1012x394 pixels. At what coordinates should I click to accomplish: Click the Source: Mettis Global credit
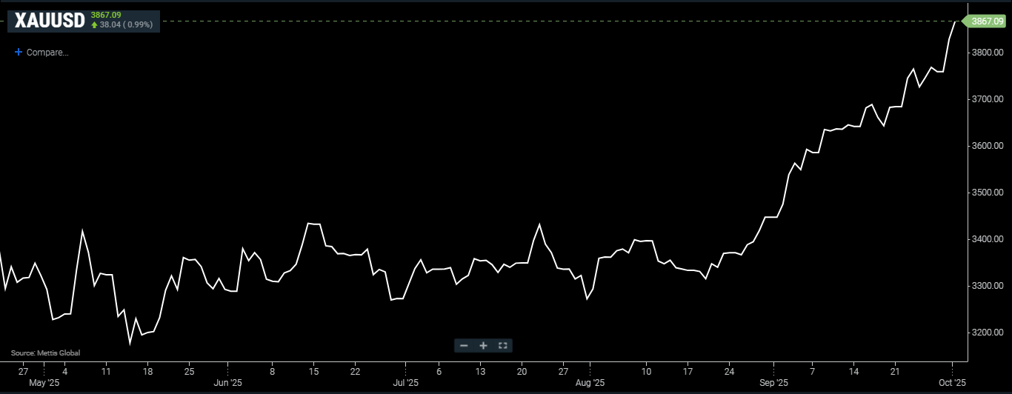pyautogui.click(x=45, y=353)
